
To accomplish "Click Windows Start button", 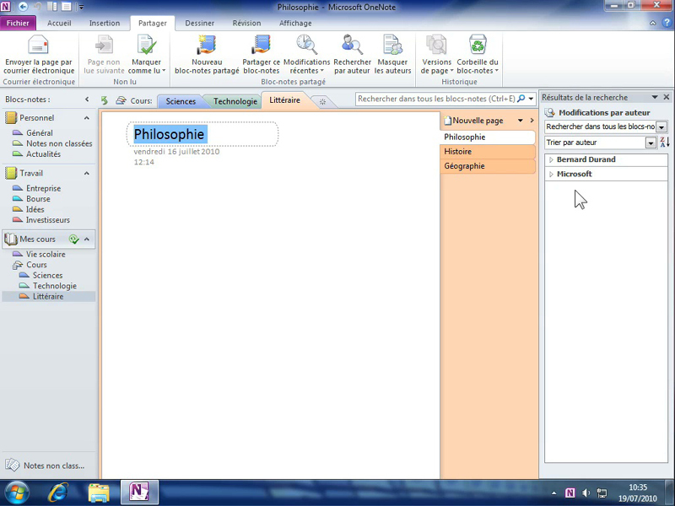I will pos(16,493).
